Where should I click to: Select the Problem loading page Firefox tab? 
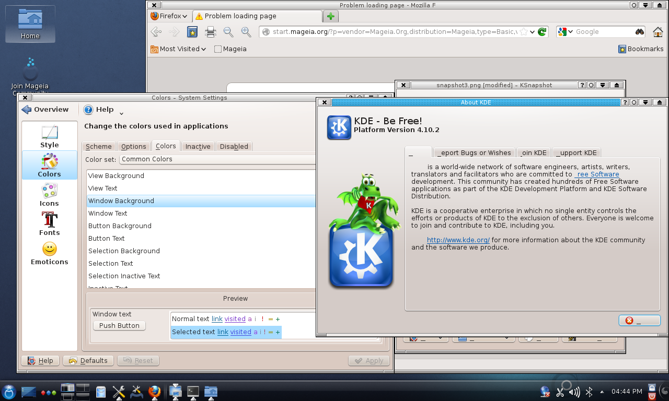[257, 16]
